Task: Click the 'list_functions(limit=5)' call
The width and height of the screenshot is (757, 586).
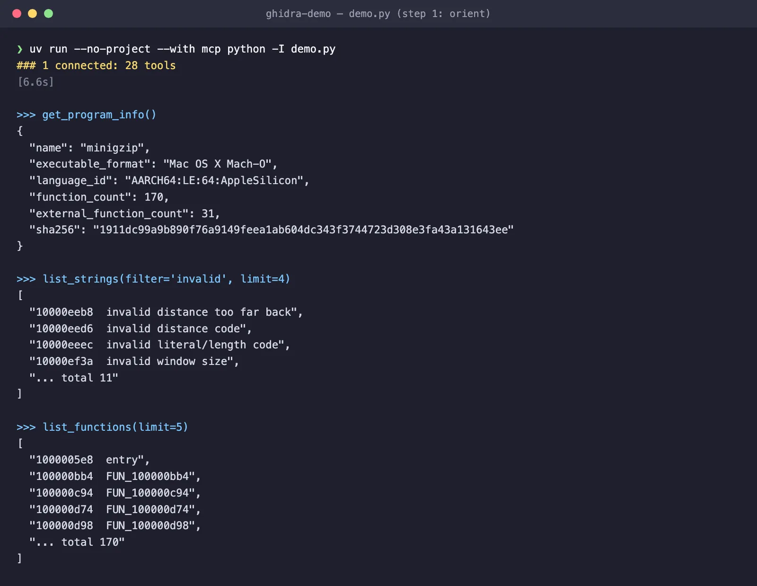Action: 115,427
